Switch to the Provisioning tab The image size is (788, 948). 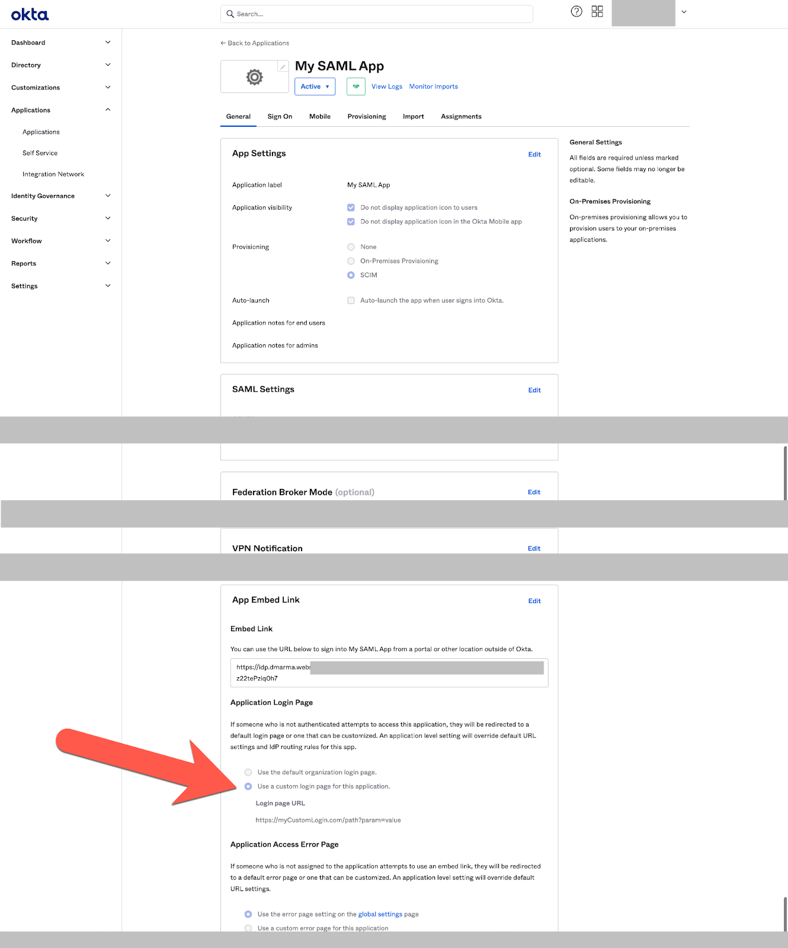[367, 117]
